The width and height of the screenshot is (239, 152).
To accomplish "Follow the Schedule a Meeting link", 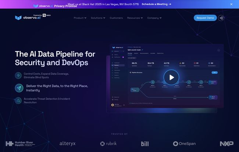I will (156, 4).
